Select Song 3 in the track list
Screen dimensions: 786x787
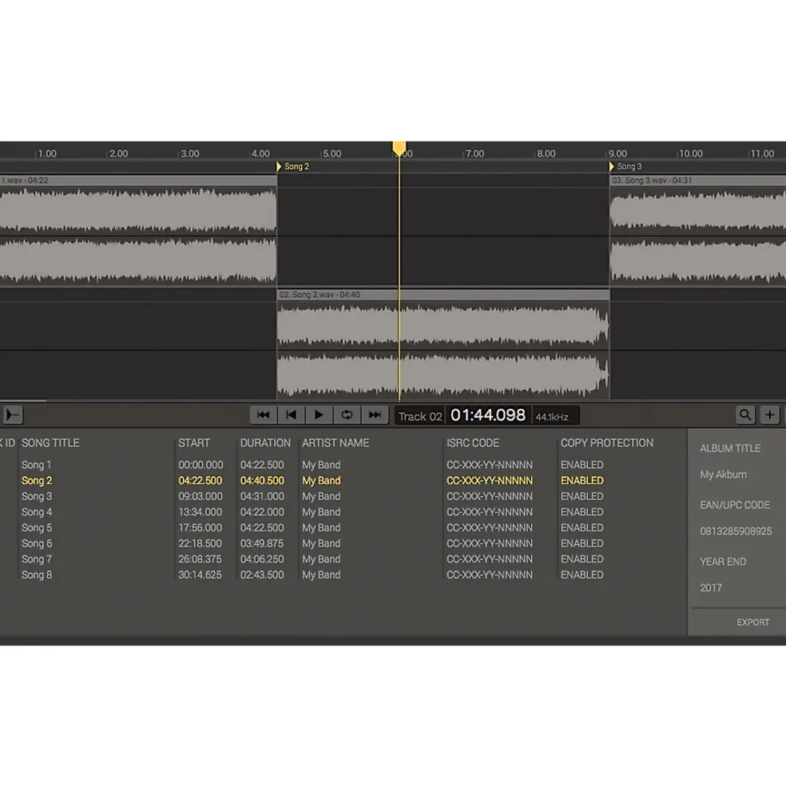point(37,496)
